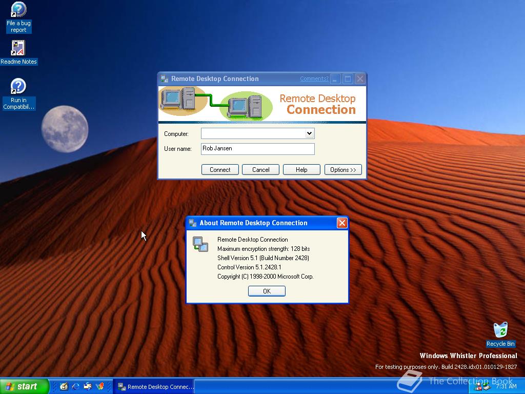Click the Copyright 1998-2000 Microsoft Corp. text
Image resolution: width=525 pixels, height=394 pixels.
click(x=265, y=277)
